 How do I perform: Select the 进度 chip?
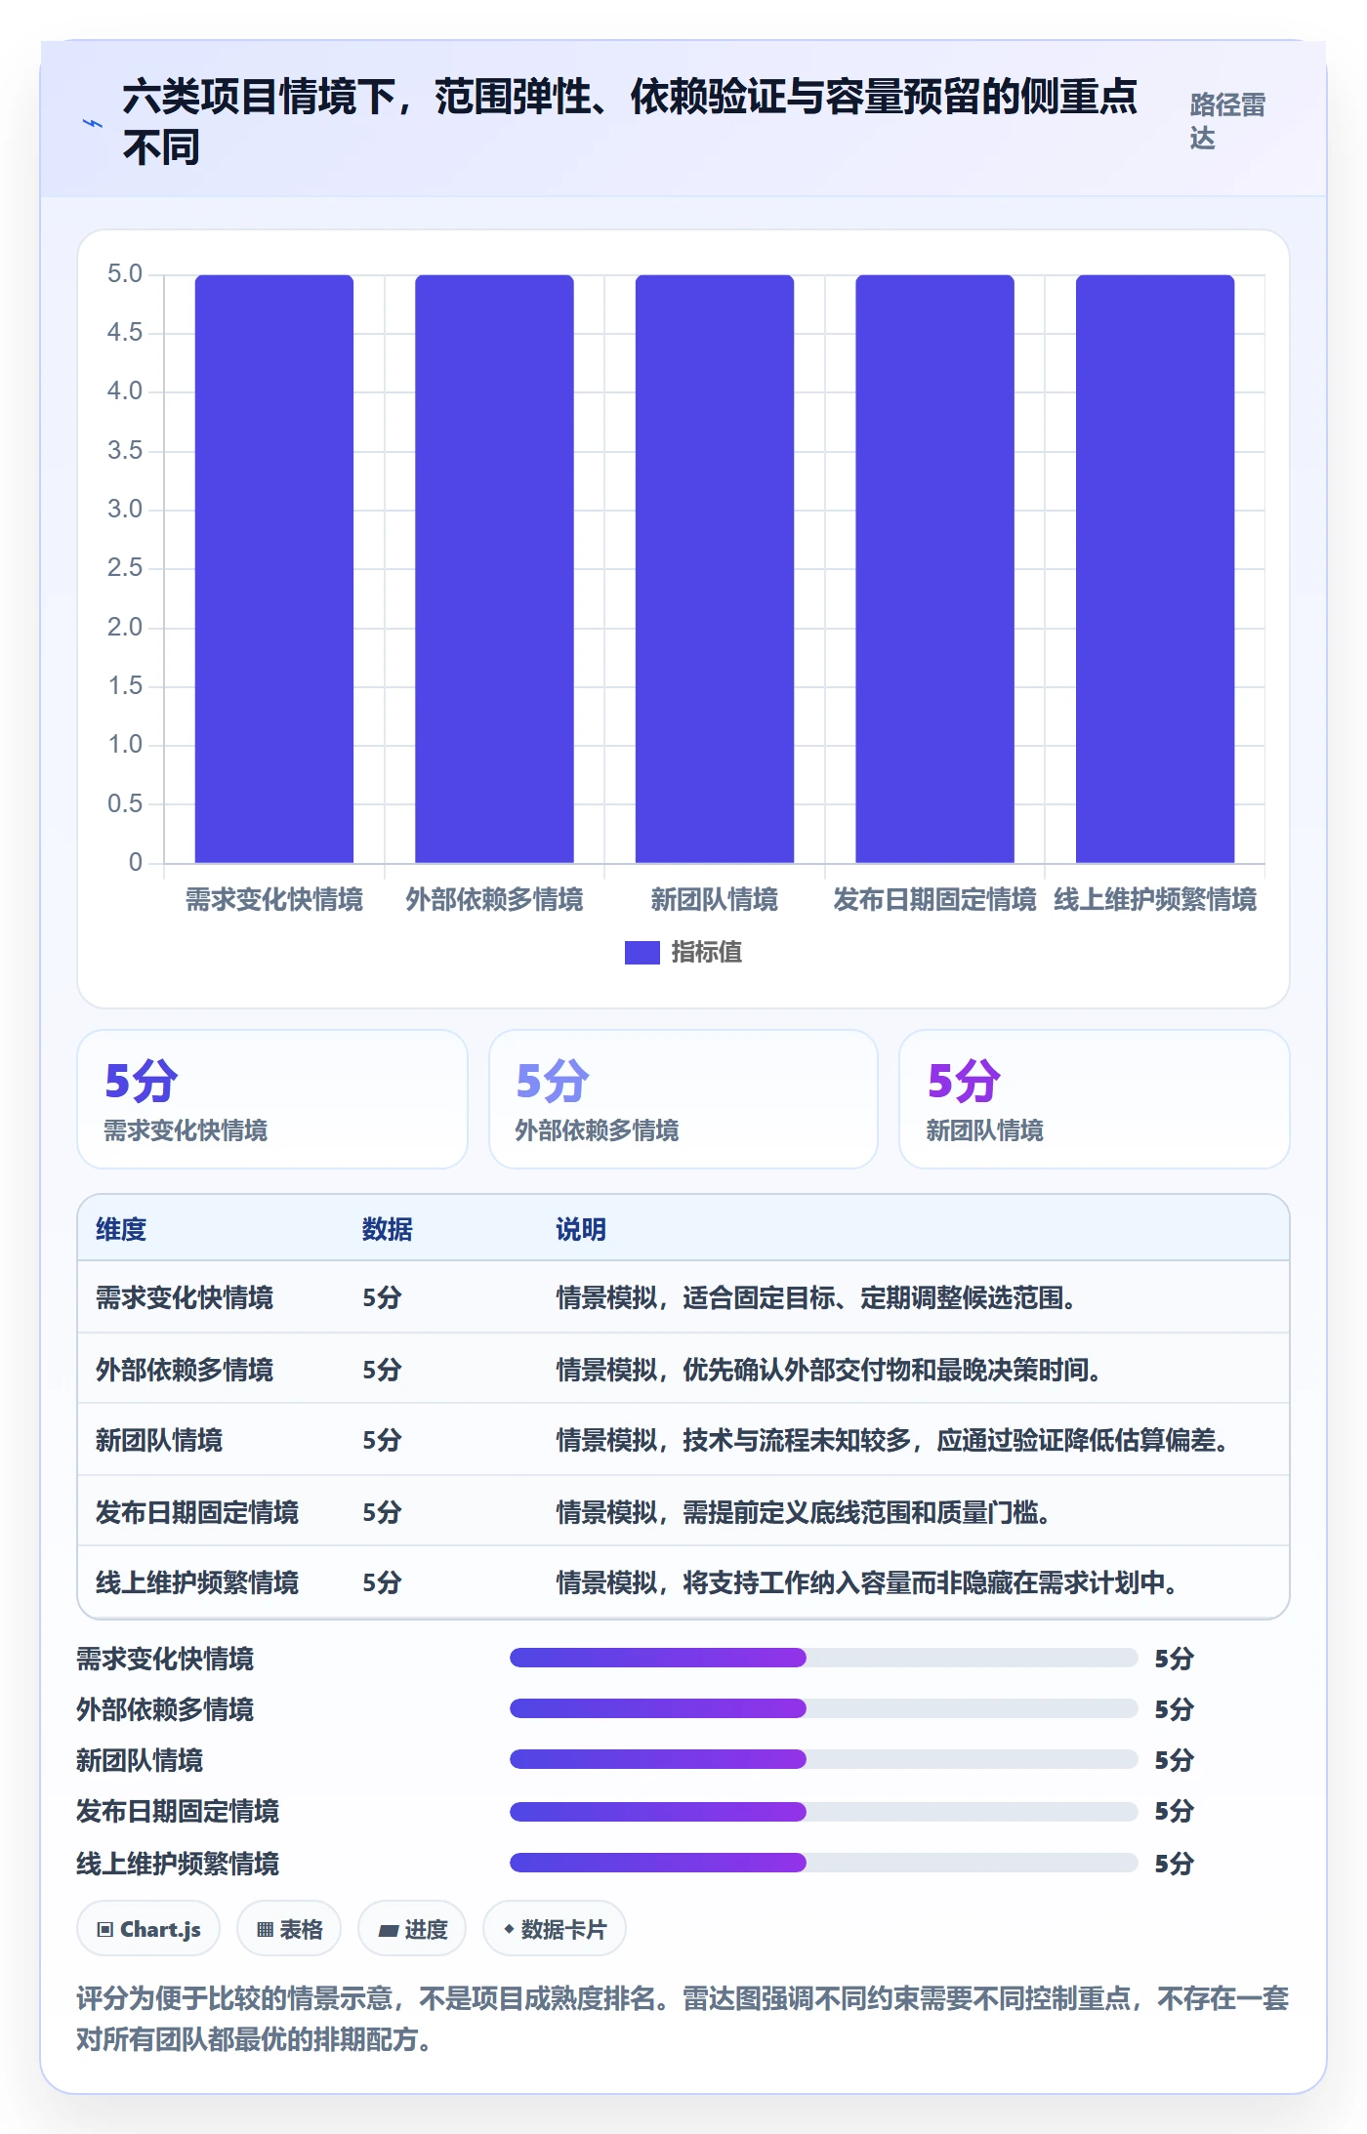pyautogui.click(x=412, y=1929)
